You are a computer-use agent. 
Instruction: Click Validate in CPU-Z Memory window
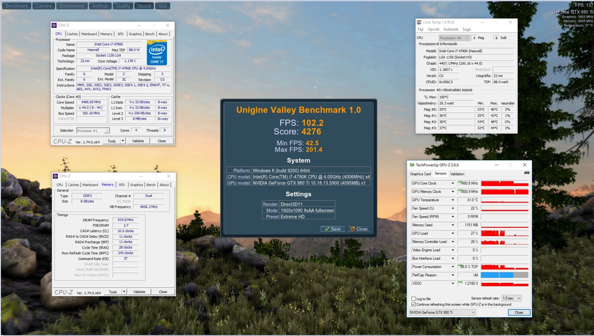(x=139, y=292)
